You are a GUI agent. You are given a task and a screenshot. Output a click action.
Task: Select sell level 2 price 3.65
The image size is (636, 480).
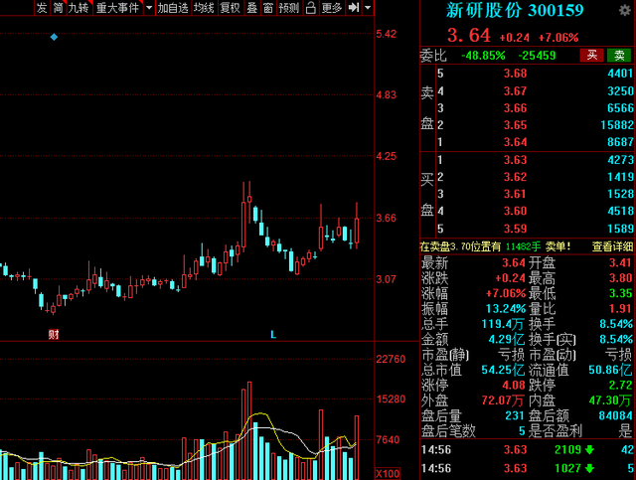pyautogui.click(x=515, y=125)
